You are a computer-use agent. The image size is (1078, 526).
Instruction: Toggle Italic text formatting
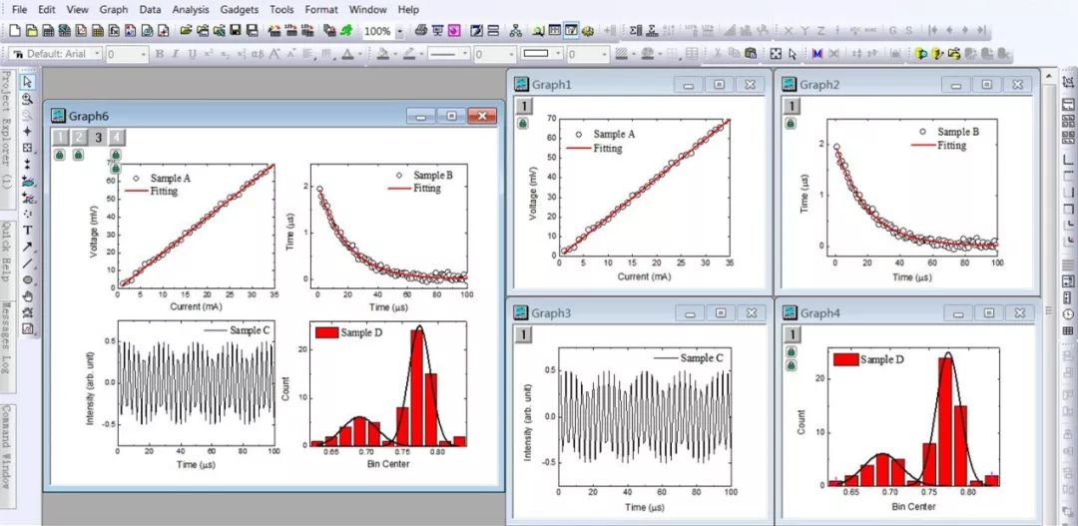pos(176,54)
